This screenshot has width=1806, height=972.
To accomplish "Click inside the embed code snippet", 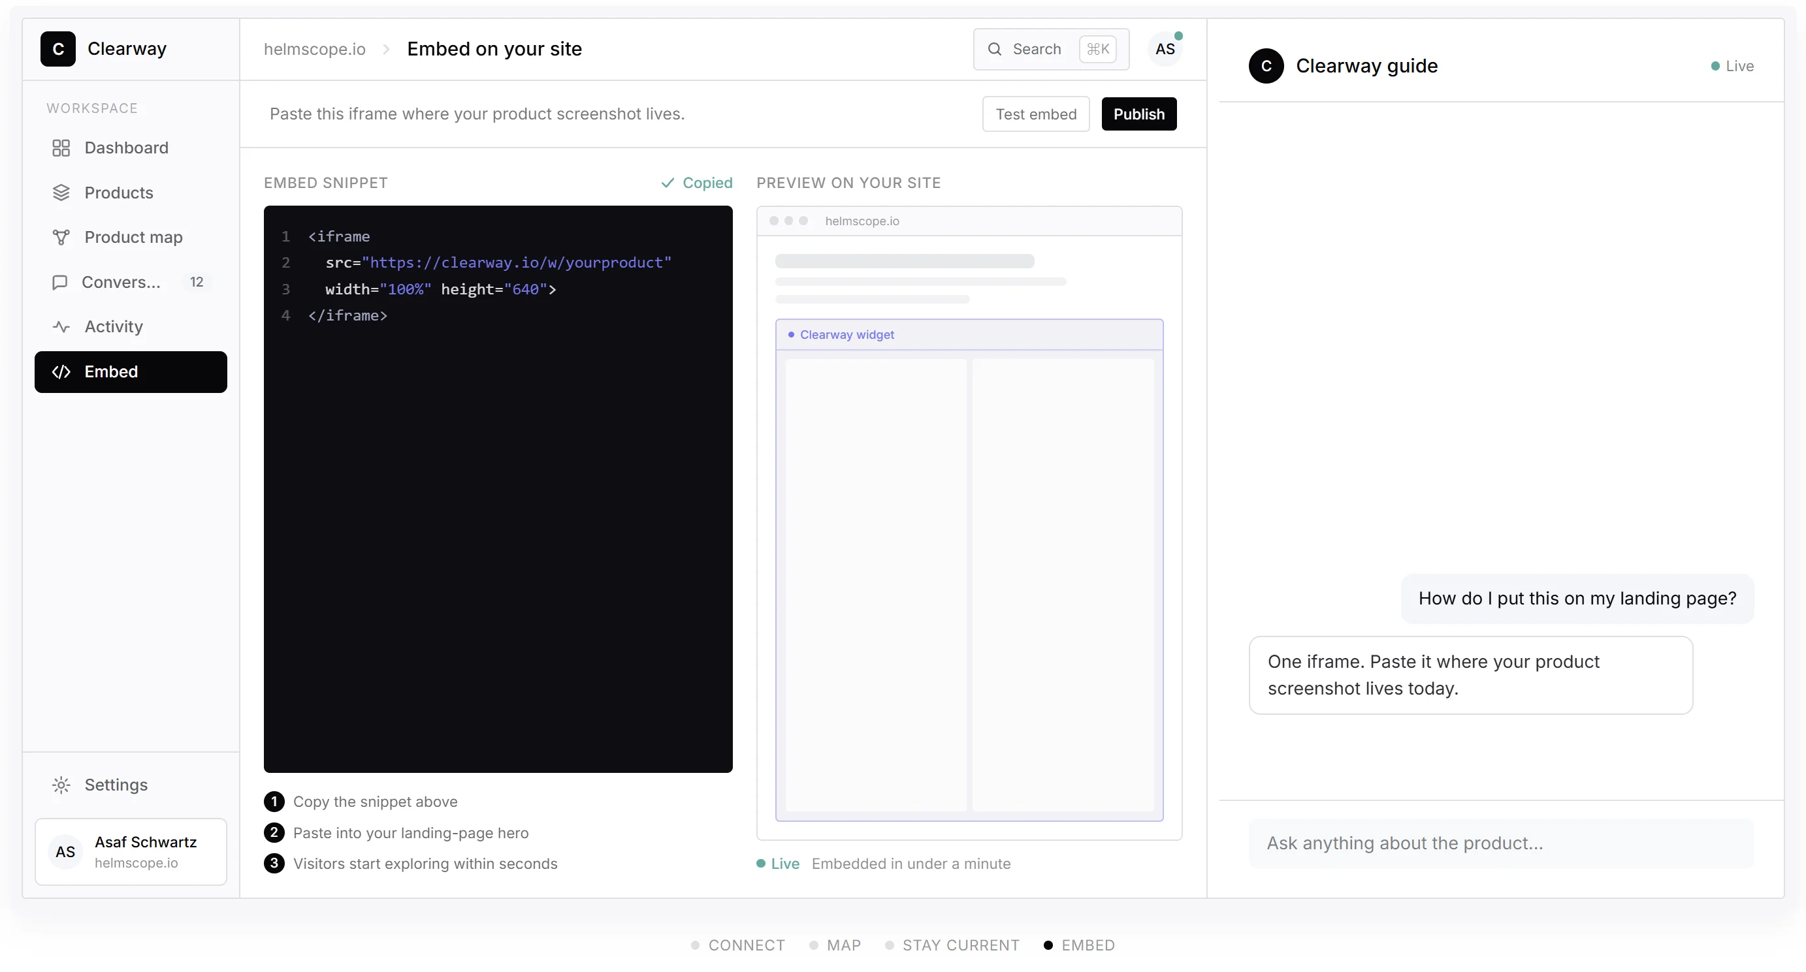I will click(498, 489).
